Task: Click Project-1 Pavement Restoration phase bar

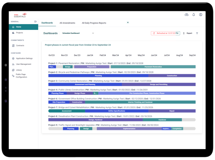Action: 153,67
